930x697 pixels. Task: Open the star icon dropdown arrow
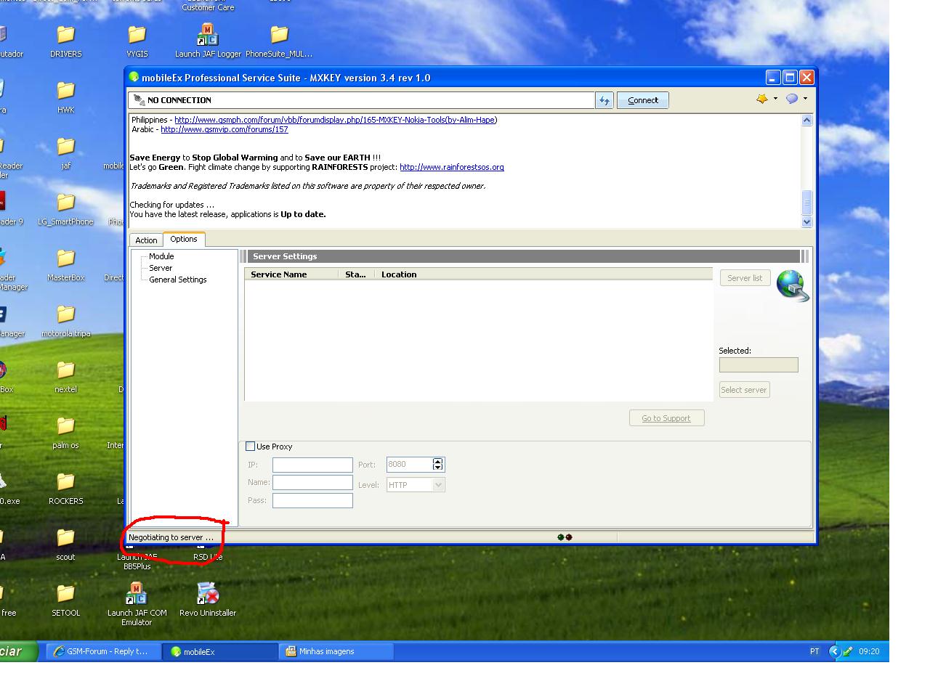775,99
